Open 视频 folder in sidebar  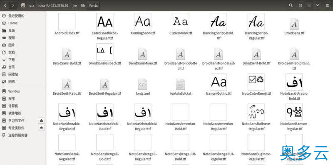point(22,38)
